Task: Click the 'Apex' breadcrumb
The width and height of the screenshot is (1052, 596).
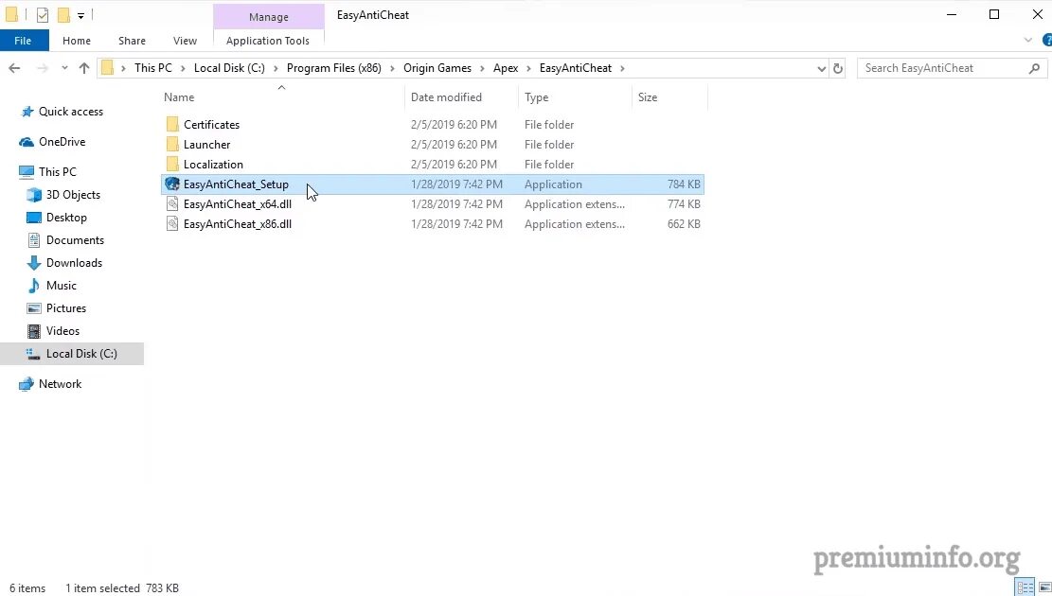Action: click(x=506, y=68)
